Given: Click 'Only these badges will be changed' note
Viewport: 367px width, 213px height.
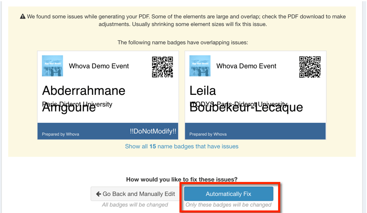Looking at the screenshot, I should [x=228, y=205].
